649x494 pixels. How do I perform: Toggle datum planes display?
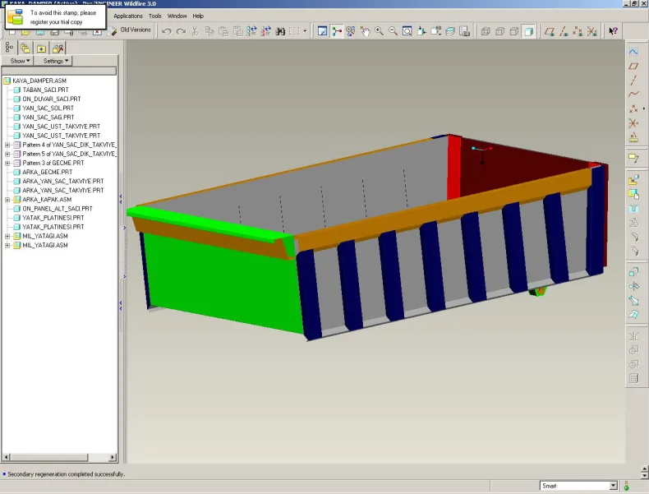point(550,31)
